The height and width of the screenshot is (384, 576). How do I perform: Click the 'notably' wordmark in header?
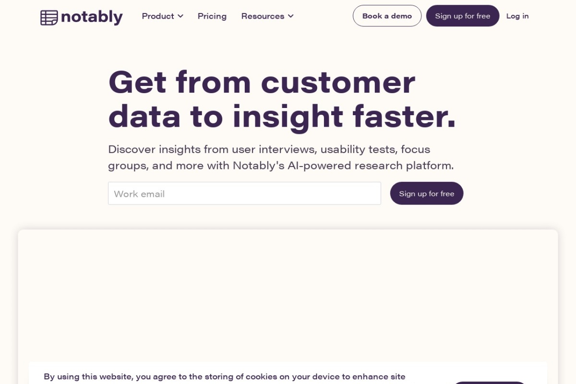[92, 17]
